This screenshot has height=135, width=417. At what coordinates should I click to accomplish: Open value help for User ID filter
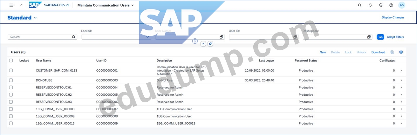(295, 37)
